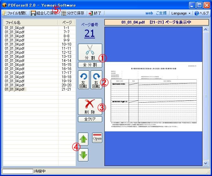Open a file with ファイルを開く
Screen dimensions: 212x176
15,14
